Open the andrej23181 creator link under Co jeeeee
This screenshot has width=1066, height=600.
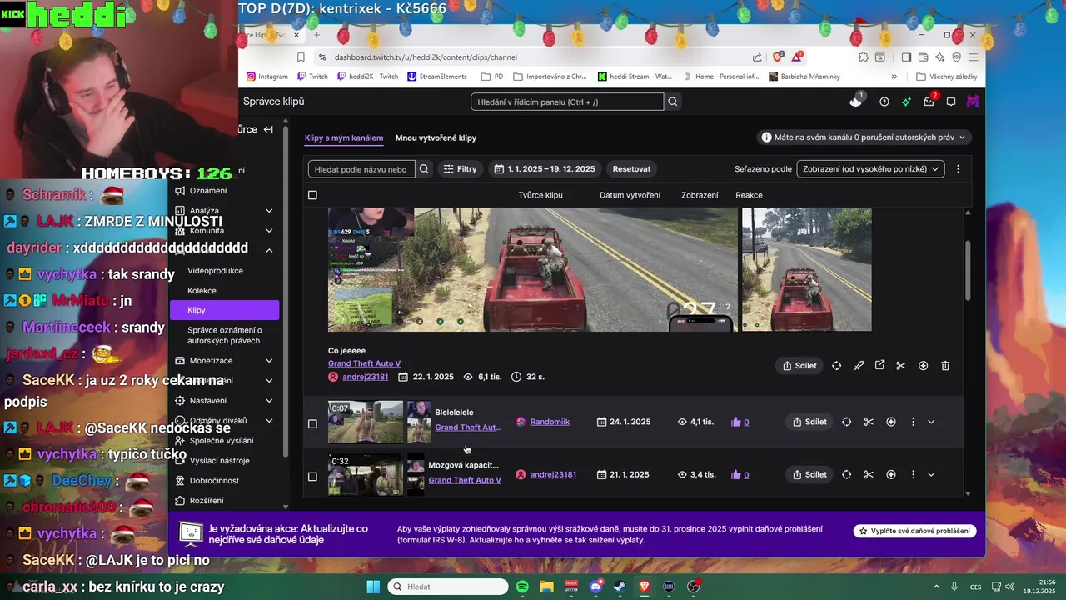[x=365, y=377]
